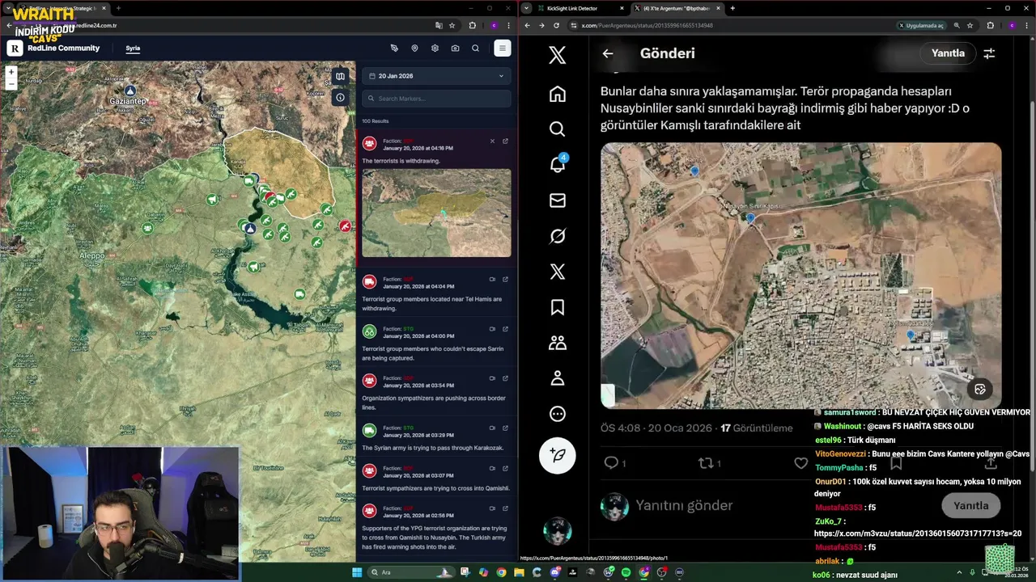Image resolution: width=1036 pixels, height=582 pixels.
Task: Open X Bookmarks in sidebar
Action: (558, 307)
